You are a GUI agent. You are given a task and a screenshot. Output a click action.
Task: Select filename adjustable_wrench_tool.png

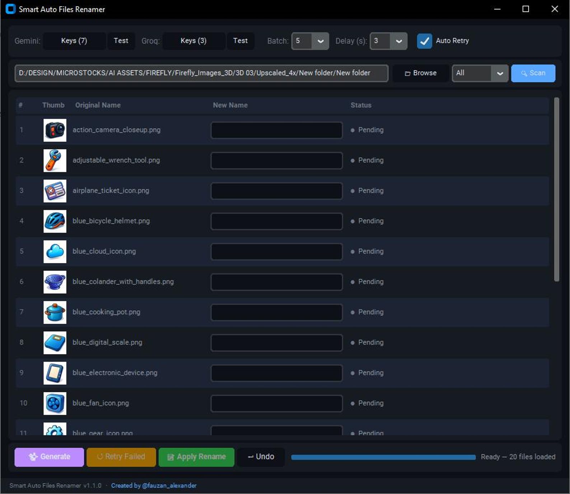[116, 161]
